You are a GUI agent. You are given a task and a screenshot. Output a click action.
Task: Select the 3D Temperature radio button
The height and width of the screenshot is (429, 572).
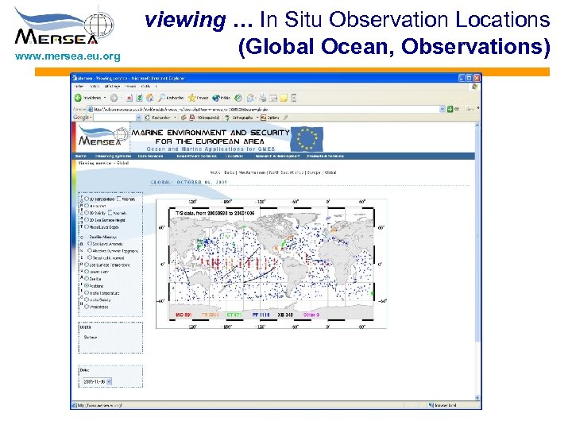coord(87,199)
